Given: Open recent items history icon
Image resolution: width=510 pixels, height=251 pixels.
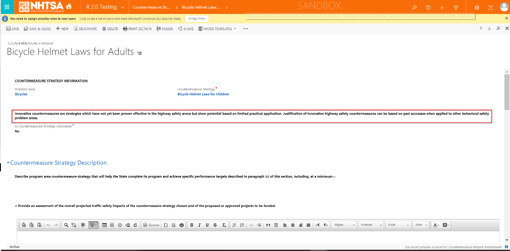Looking at the screenshot, I should click(428, 8).
